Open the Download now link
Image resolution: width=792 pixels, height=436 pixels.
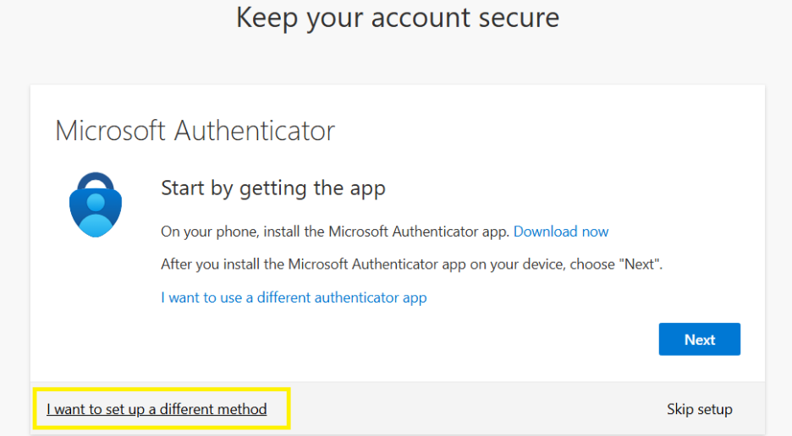point(561,232)
